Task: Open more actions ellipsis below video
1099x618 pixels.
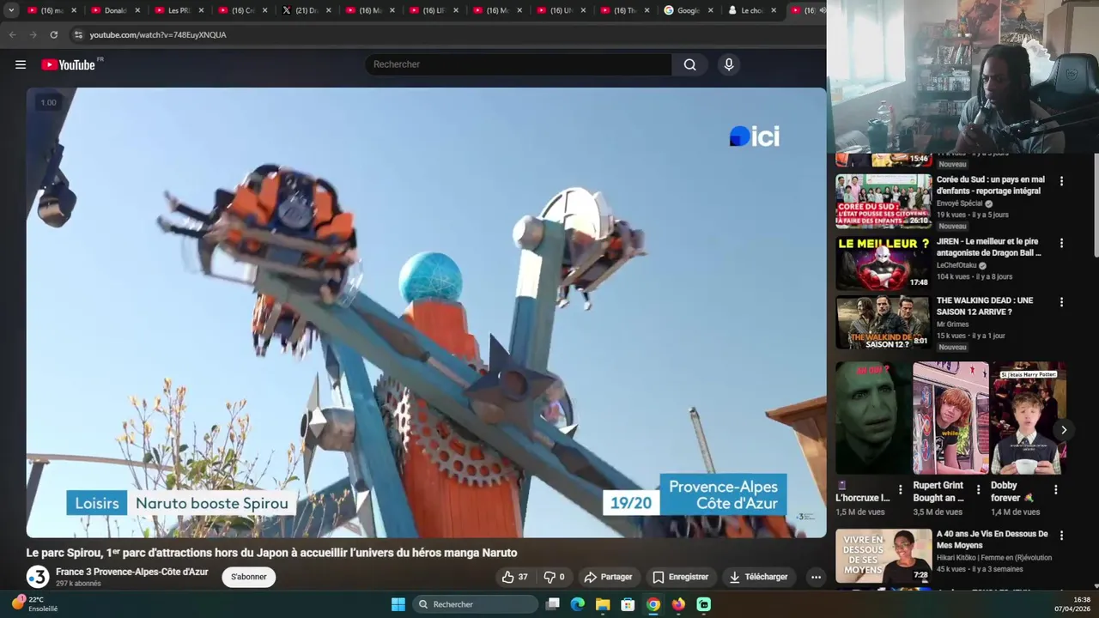Action: pyautogui.click(x=816, y=577)
